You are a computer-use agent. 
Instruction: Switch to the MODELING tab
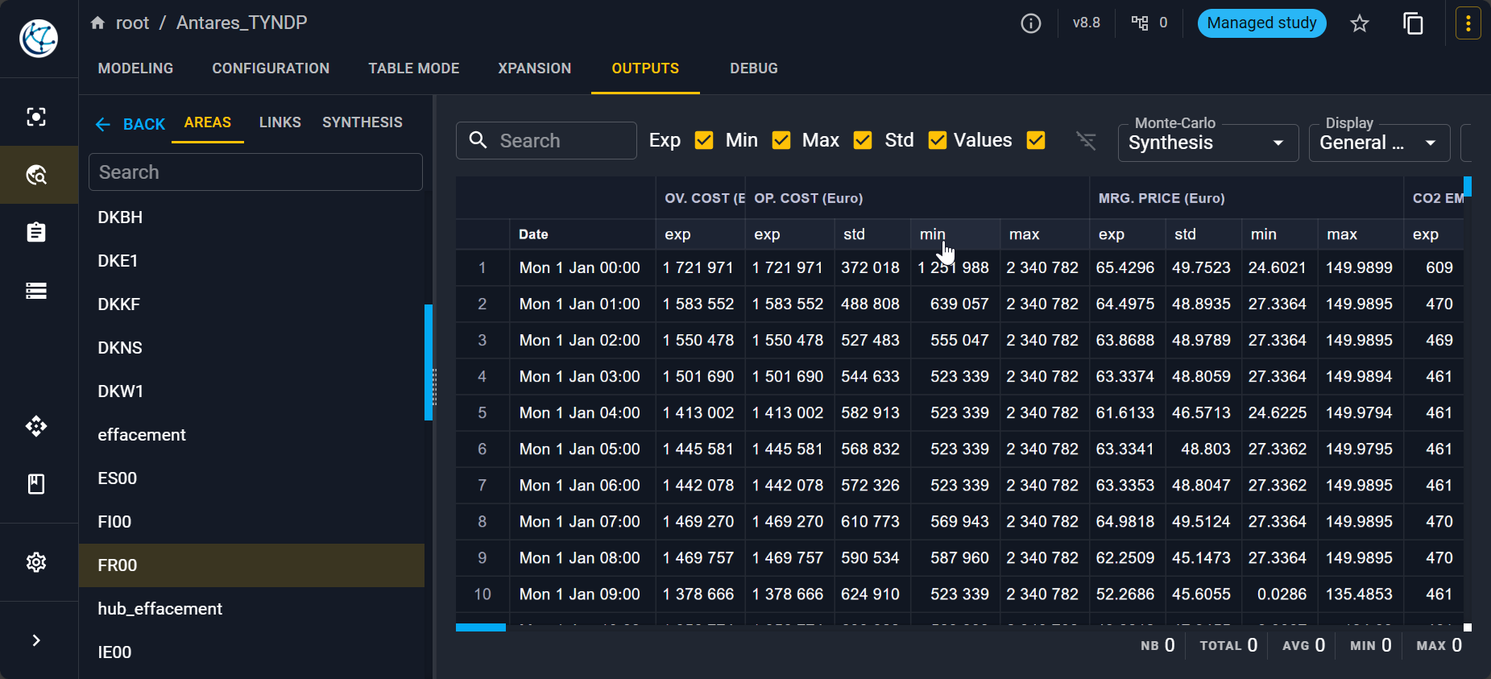coord(135,68)
